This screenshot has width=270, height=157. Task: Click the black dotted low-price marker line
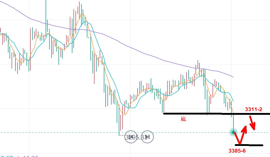[122, 135]
